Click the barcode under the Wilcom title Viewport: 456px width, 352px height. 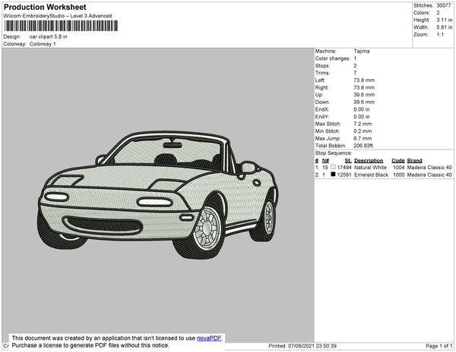(x=62, y=26)
